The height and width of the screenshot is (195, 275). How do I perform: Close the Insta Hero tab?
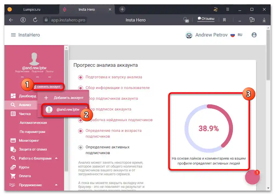pyautogui.click(x=110, y=9)
